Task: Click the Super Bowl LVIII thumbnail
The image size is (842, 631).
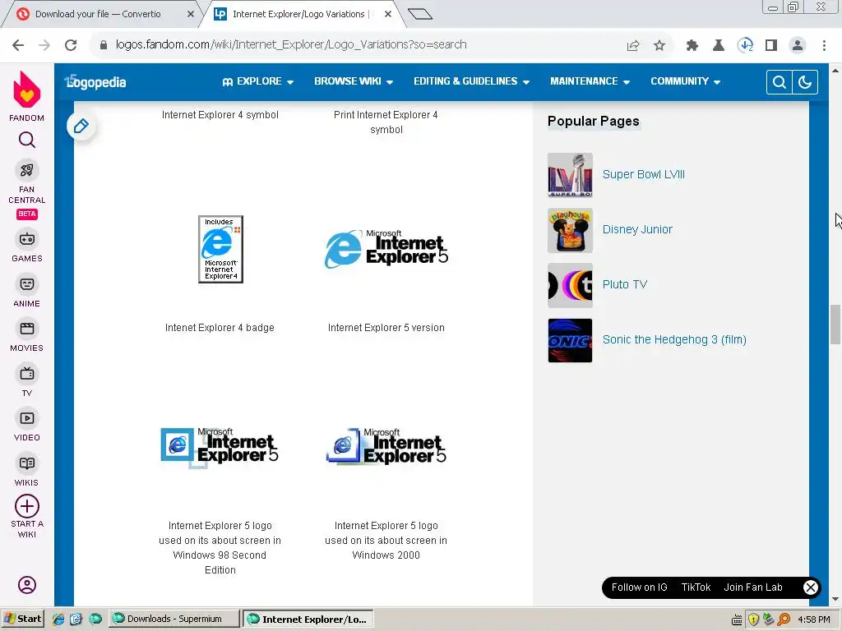Action: [x=570, y=175]
